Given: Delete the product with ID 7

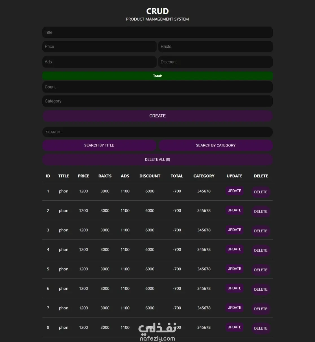Looking at the screenshot, I should click(261, 309).
